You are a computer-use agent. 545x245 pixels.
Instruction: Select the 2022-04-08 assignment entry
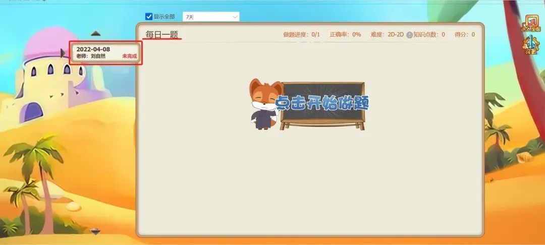[x=106, y=53]
